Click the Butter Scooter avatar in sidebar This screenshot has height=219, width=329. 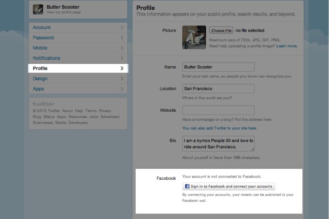pos(38,10)
